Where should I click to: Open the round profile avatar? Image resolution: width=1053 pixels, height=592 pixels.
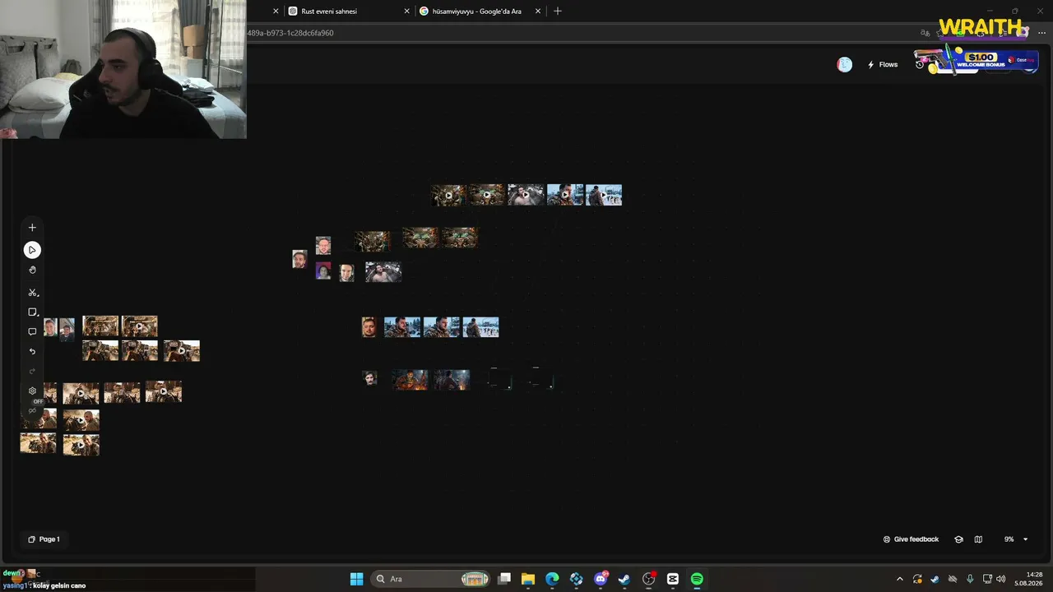click(844, 65)
